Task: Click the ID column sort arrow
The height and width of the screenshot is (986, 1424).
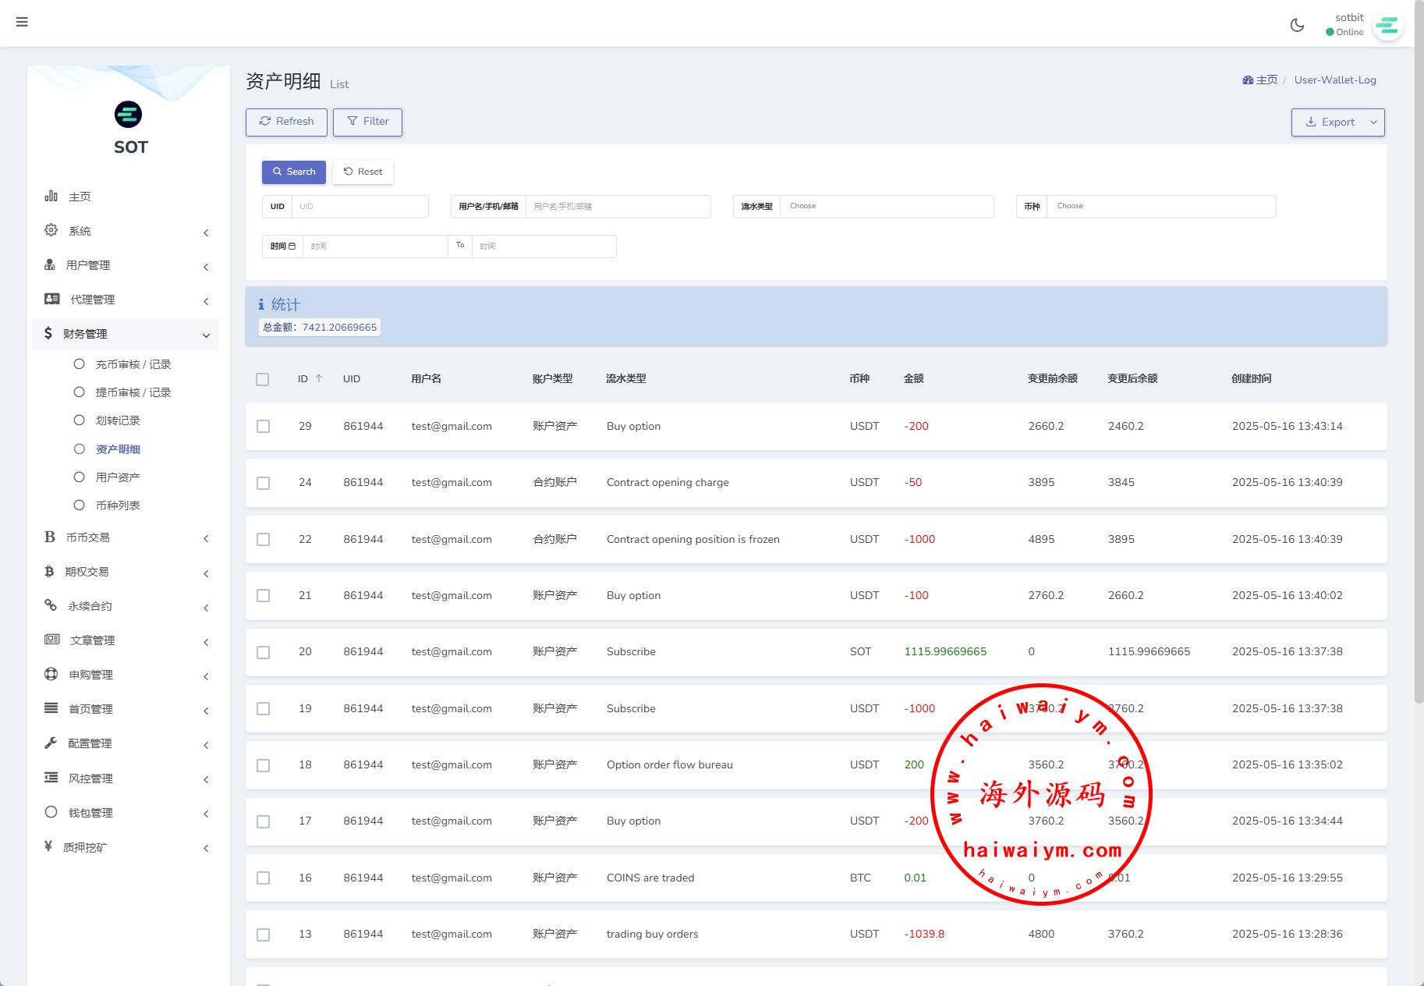Action: [x=319, y=378]
